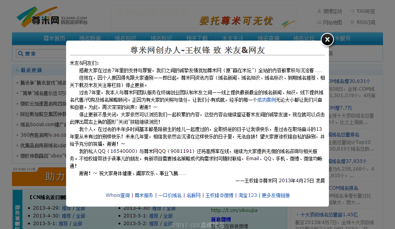Switch to 相关下载 menu item

[x=197, y=38]
